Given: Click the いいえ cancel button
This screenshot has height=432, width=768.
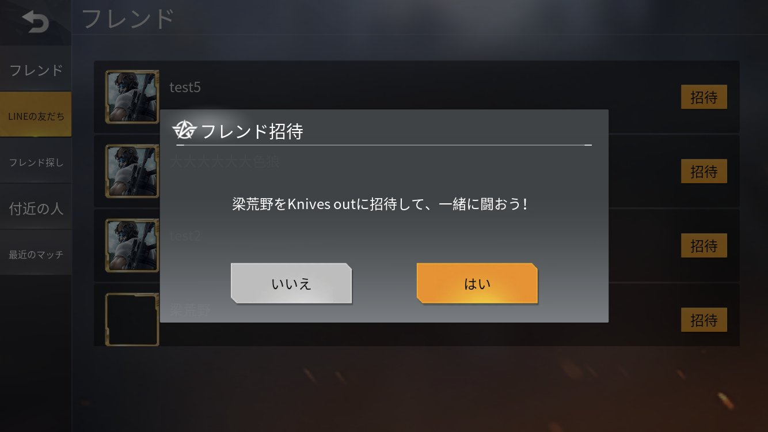Looking at the screenshot, I should coord(291,283).
